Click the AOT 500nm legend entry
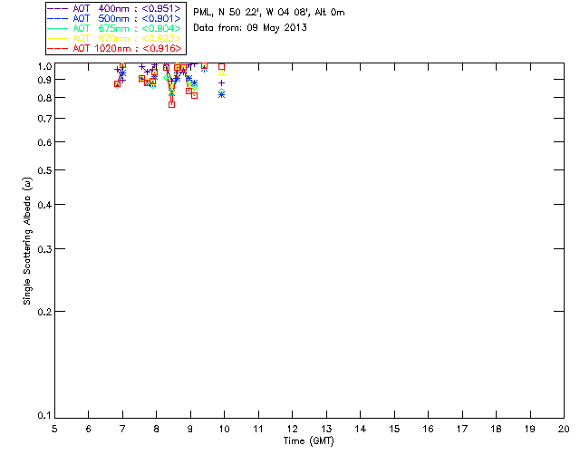 pyautogui.click(x=114, y=18)
